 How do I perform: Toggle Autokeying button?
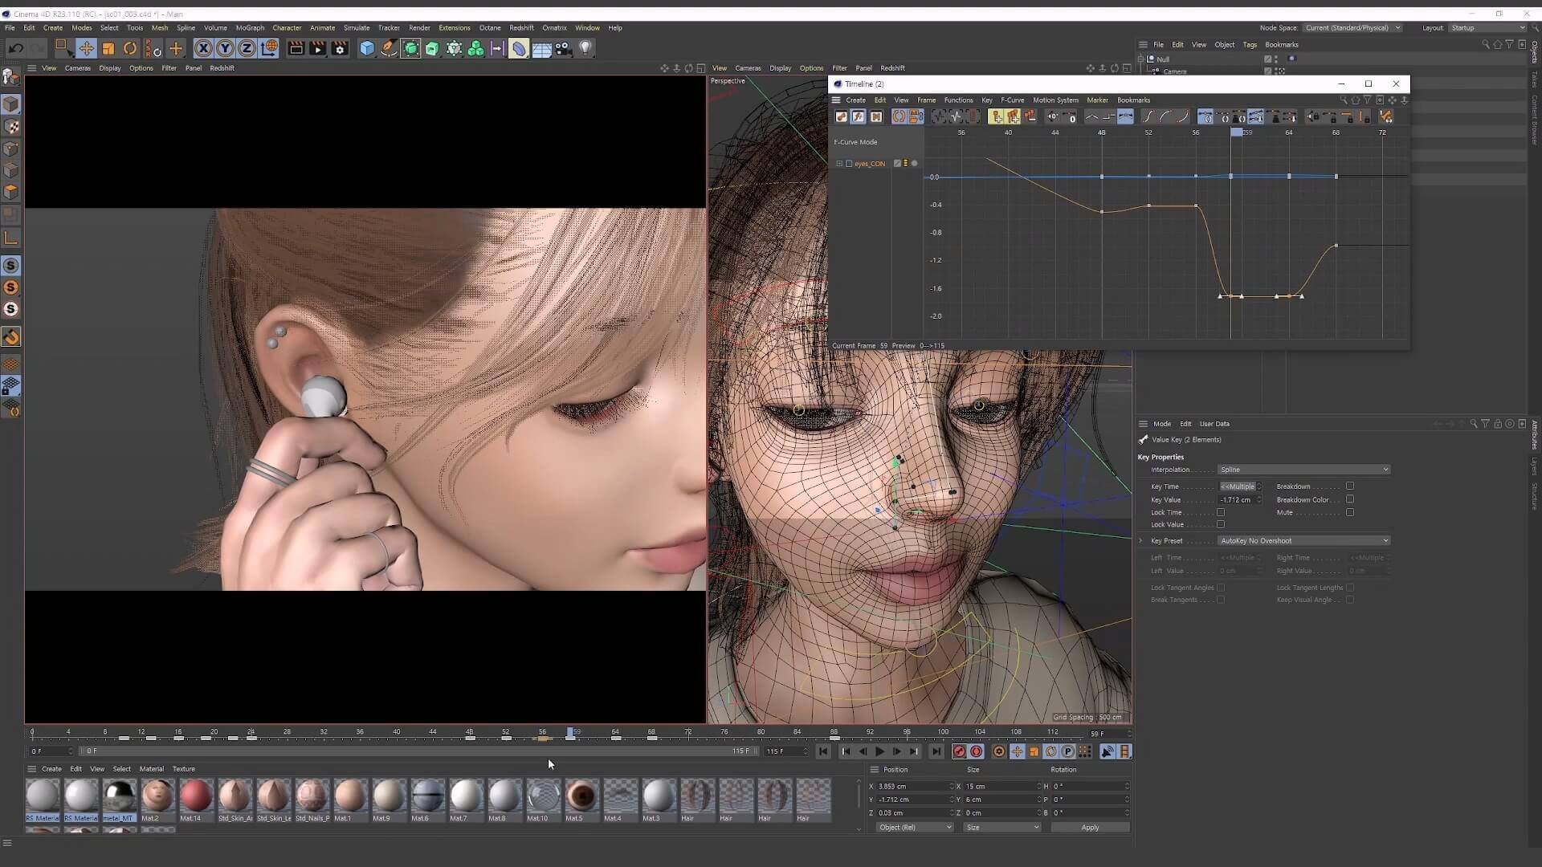coord(976,751)
